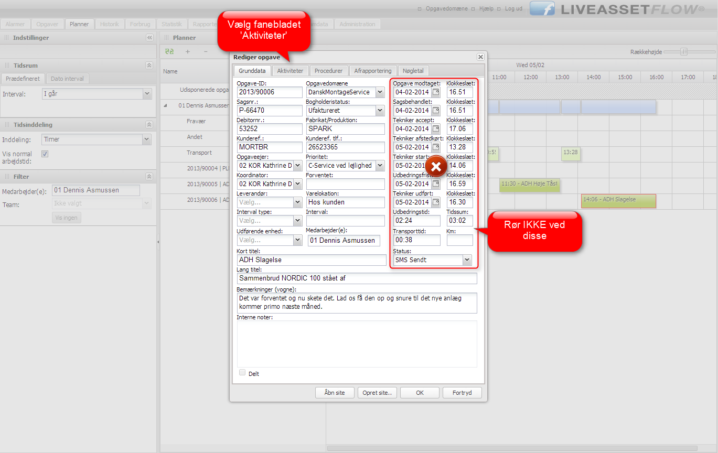Open the Bogholderistatus dropdown
This screenshot has height=453, width=718.
tap(380, 111)
